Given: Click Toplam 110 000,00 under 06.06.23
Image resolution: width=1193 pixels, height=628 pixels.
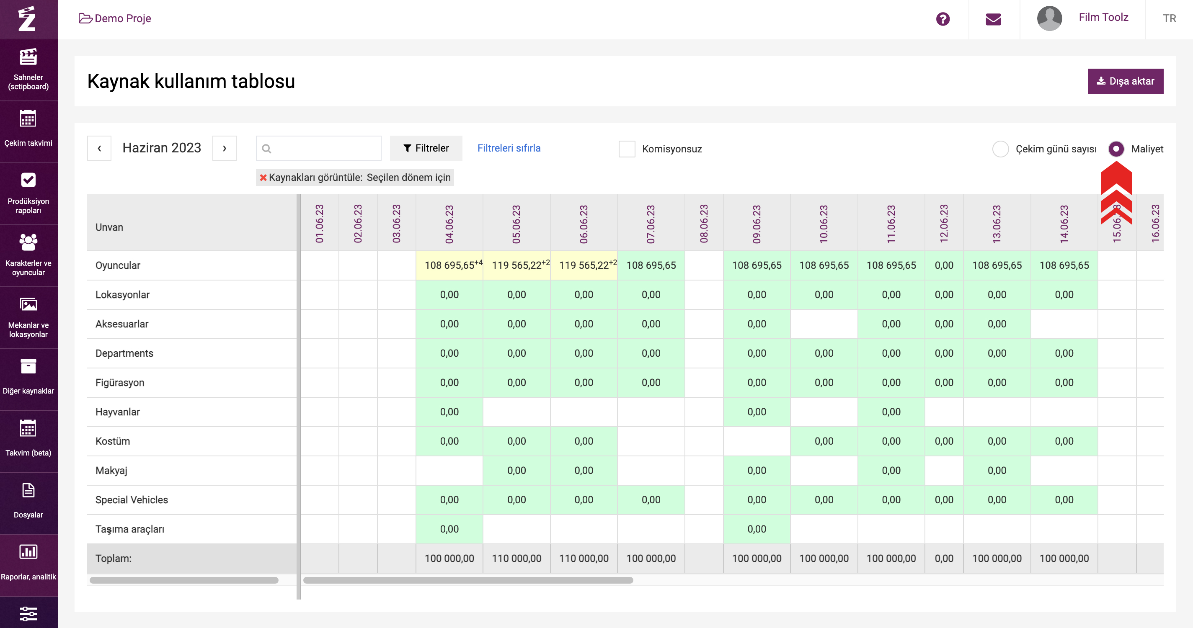Looking at the screenshot, I should tap(584, 559).
